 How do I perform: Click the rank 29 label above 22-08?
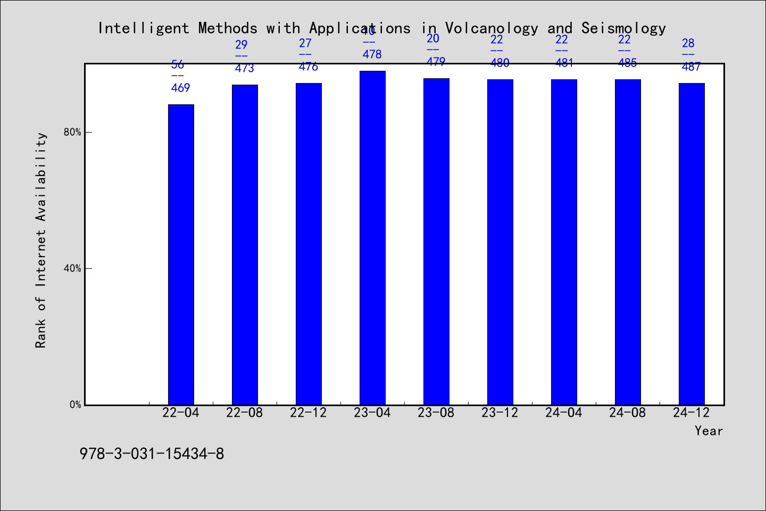tap(242, 45)
